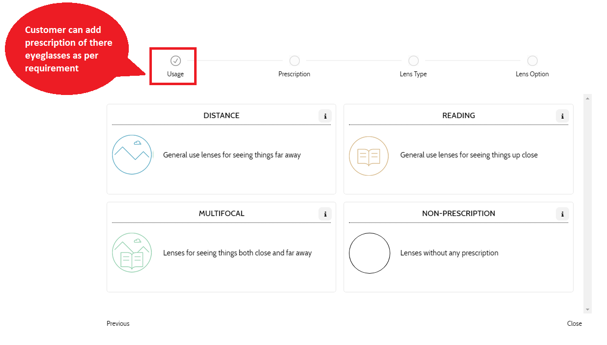
Task: Select the Multifocal book and mountain icon
Action: pyautogui.click(x=132, y=252)
